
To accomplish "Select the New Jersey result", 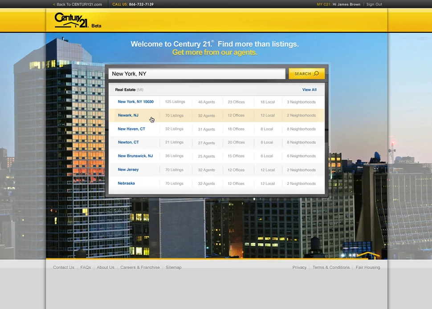I will [128, 169].
